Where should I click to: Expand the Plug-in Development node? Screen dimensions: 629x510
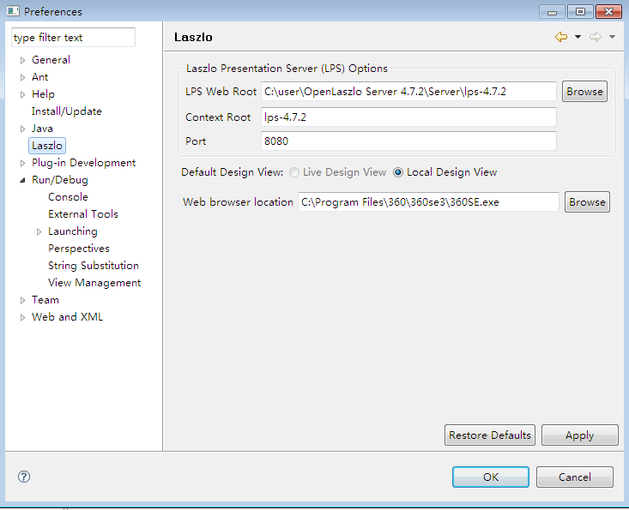click(23, 163)
